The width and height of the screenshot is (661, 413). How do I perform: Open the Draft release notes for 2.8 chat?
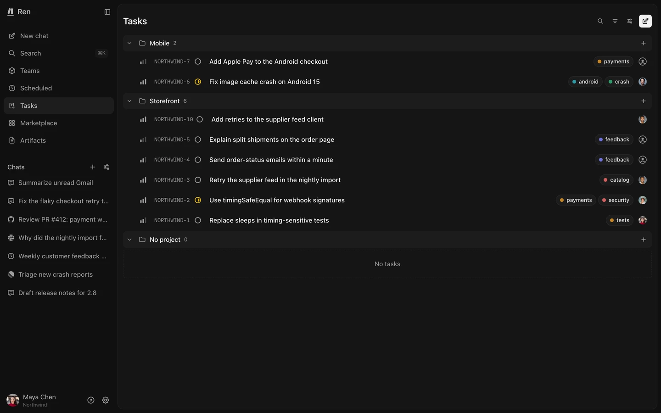[x=59, y=293]
